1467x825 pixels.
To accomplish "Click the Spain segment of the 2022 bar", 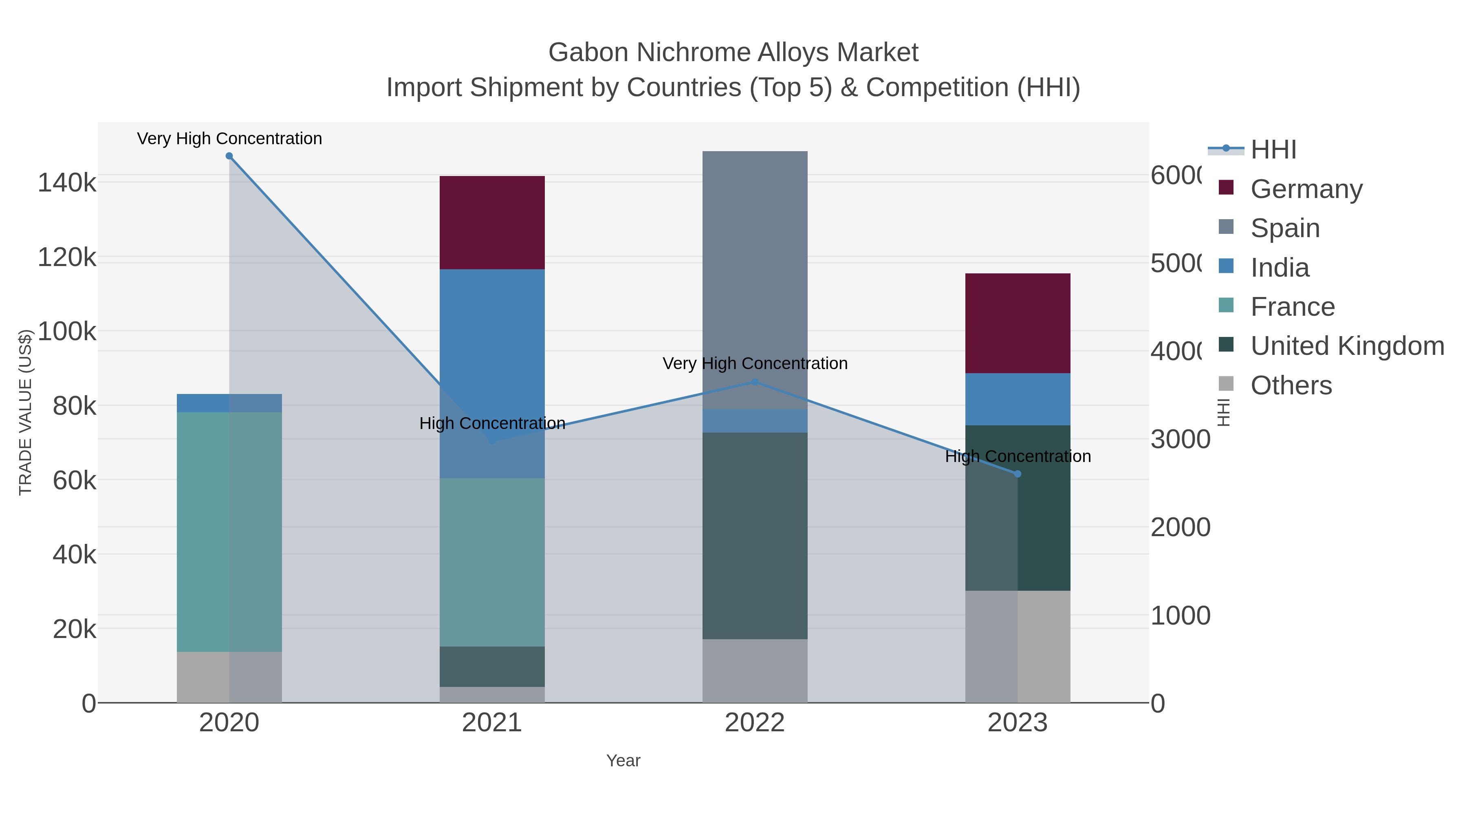I will click(755, 280).
